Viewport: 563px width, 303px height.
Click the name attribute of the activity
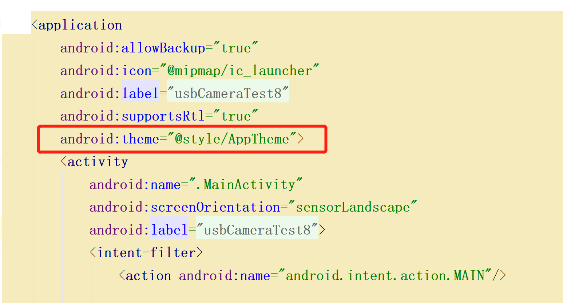tap(165, 185)
